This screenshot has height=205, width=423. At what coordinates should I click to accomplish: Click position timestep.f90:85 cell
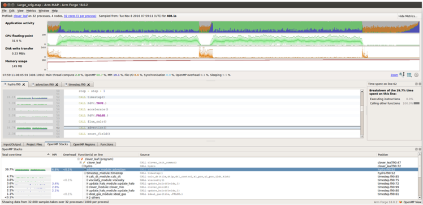[x=388, y=176]
